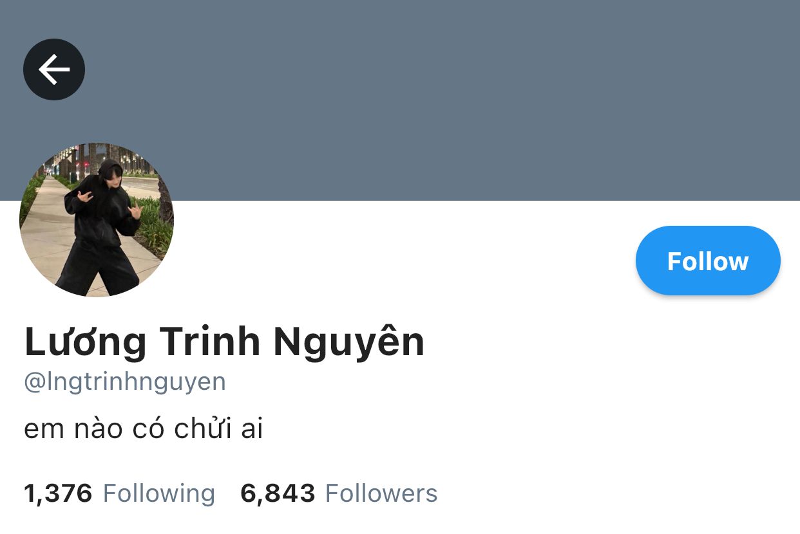
Task: Click the word Lương in the profile name
Action: [x=86, y=343]
